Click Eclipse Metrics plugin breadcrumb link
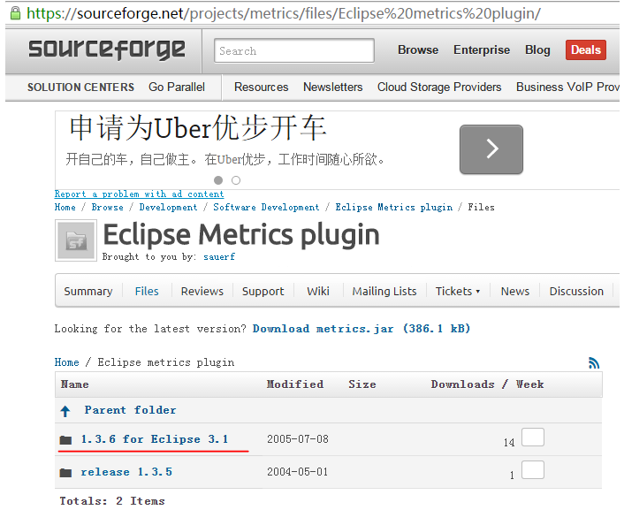624x510 pixels. coord(394,208)
